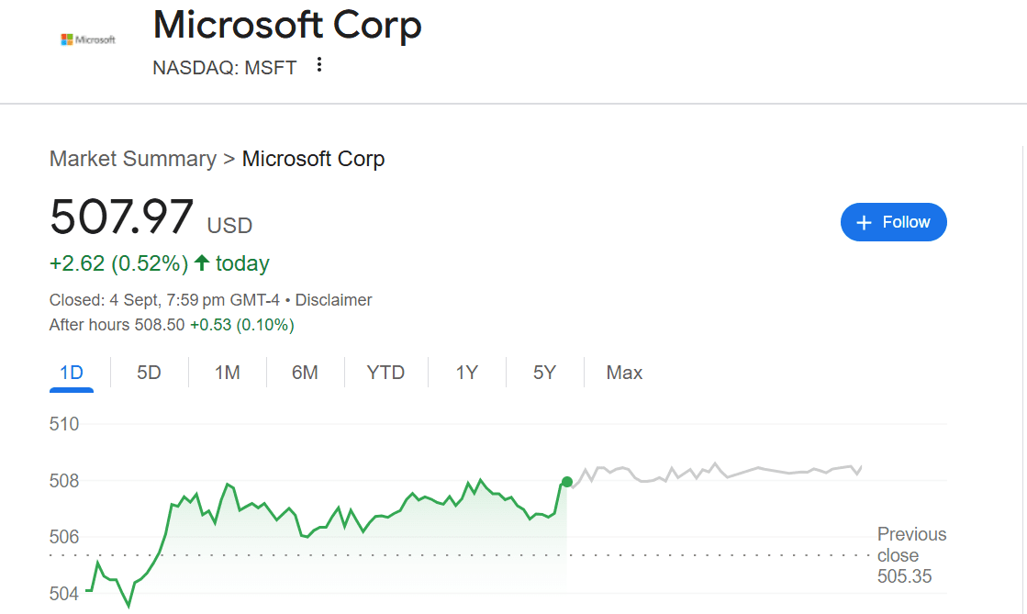Viewport: 1027px width, 614px height.
Task: Open the 1M price chart
Action: click(227, 372)
